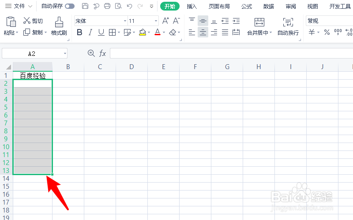Viewport: 353px width, 220px height.
Task: Click the eraser clear icon
Action: (x=173, y=33)
